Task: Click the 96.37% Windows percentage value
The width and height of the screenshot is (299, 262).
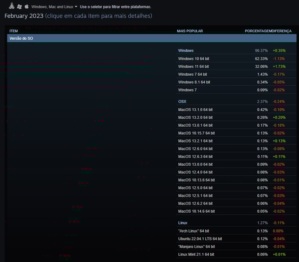Action: 261,50
